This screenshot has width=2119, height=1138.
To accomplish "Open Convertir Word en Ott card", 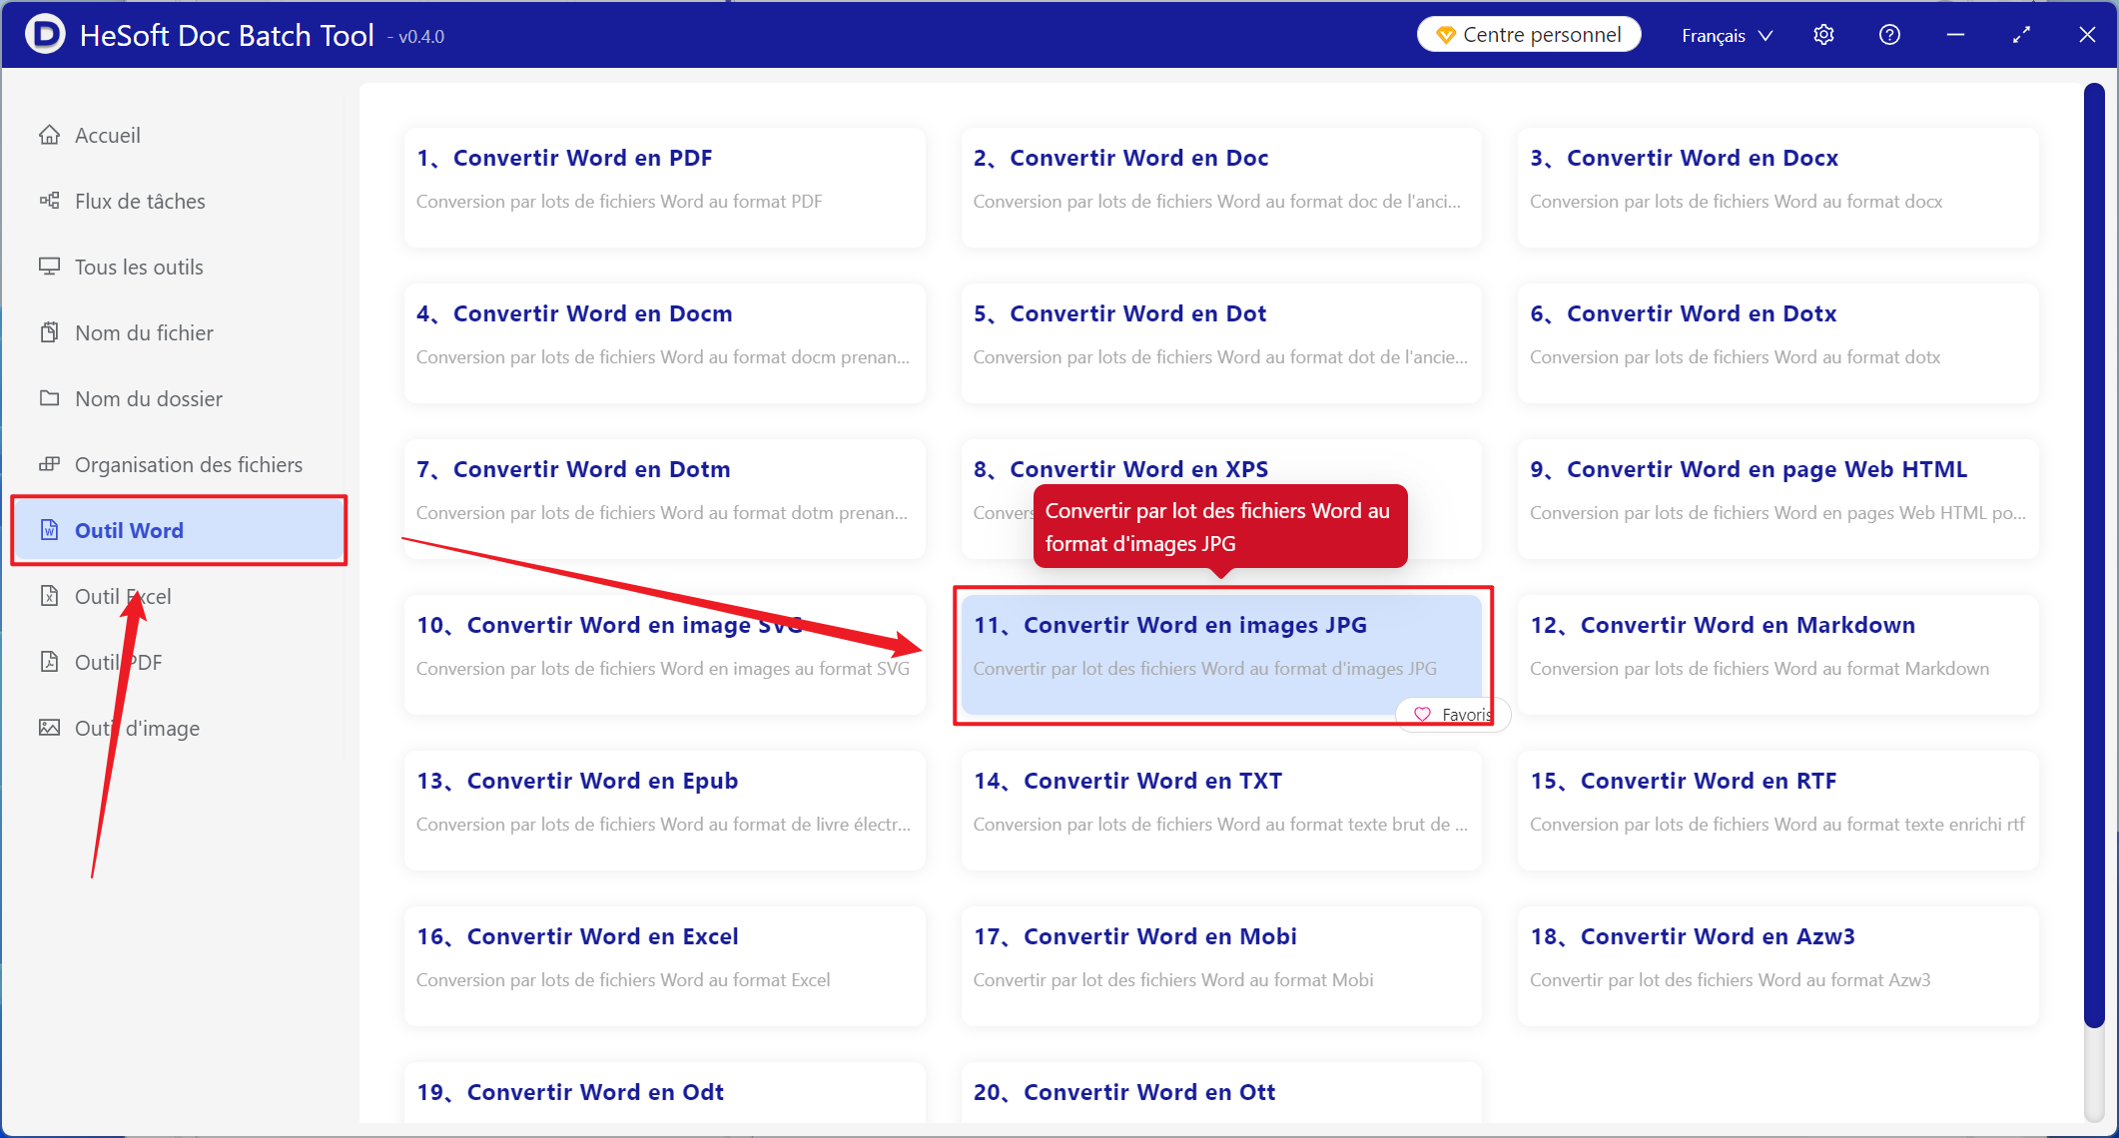I will [1221, 1092].
